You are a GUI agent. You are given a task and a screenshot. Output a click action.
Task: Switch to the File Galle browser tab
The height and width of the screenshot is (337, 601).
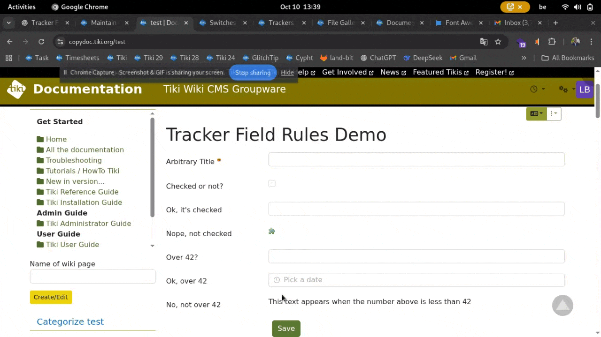click(x=341, y=22)
